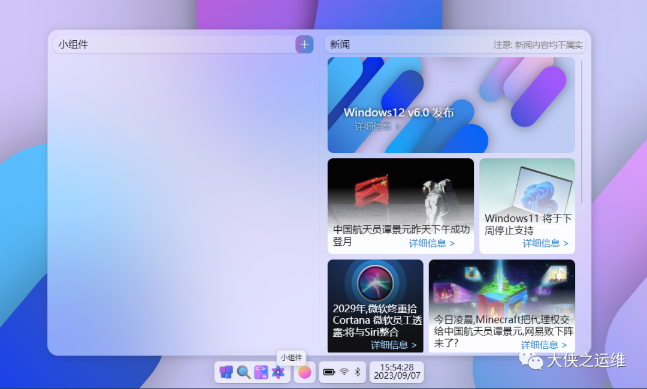The height and width of the screenshot is (389, 647).
Task: Click headline 今日凌晨,Minecraft把代理权交给中国航天员
Action: point(503,331)
